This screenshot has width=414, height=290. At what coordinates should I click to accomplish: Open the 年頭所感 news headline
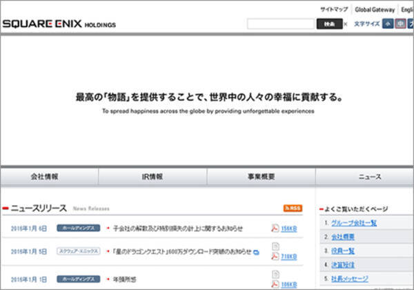point(125,280)
